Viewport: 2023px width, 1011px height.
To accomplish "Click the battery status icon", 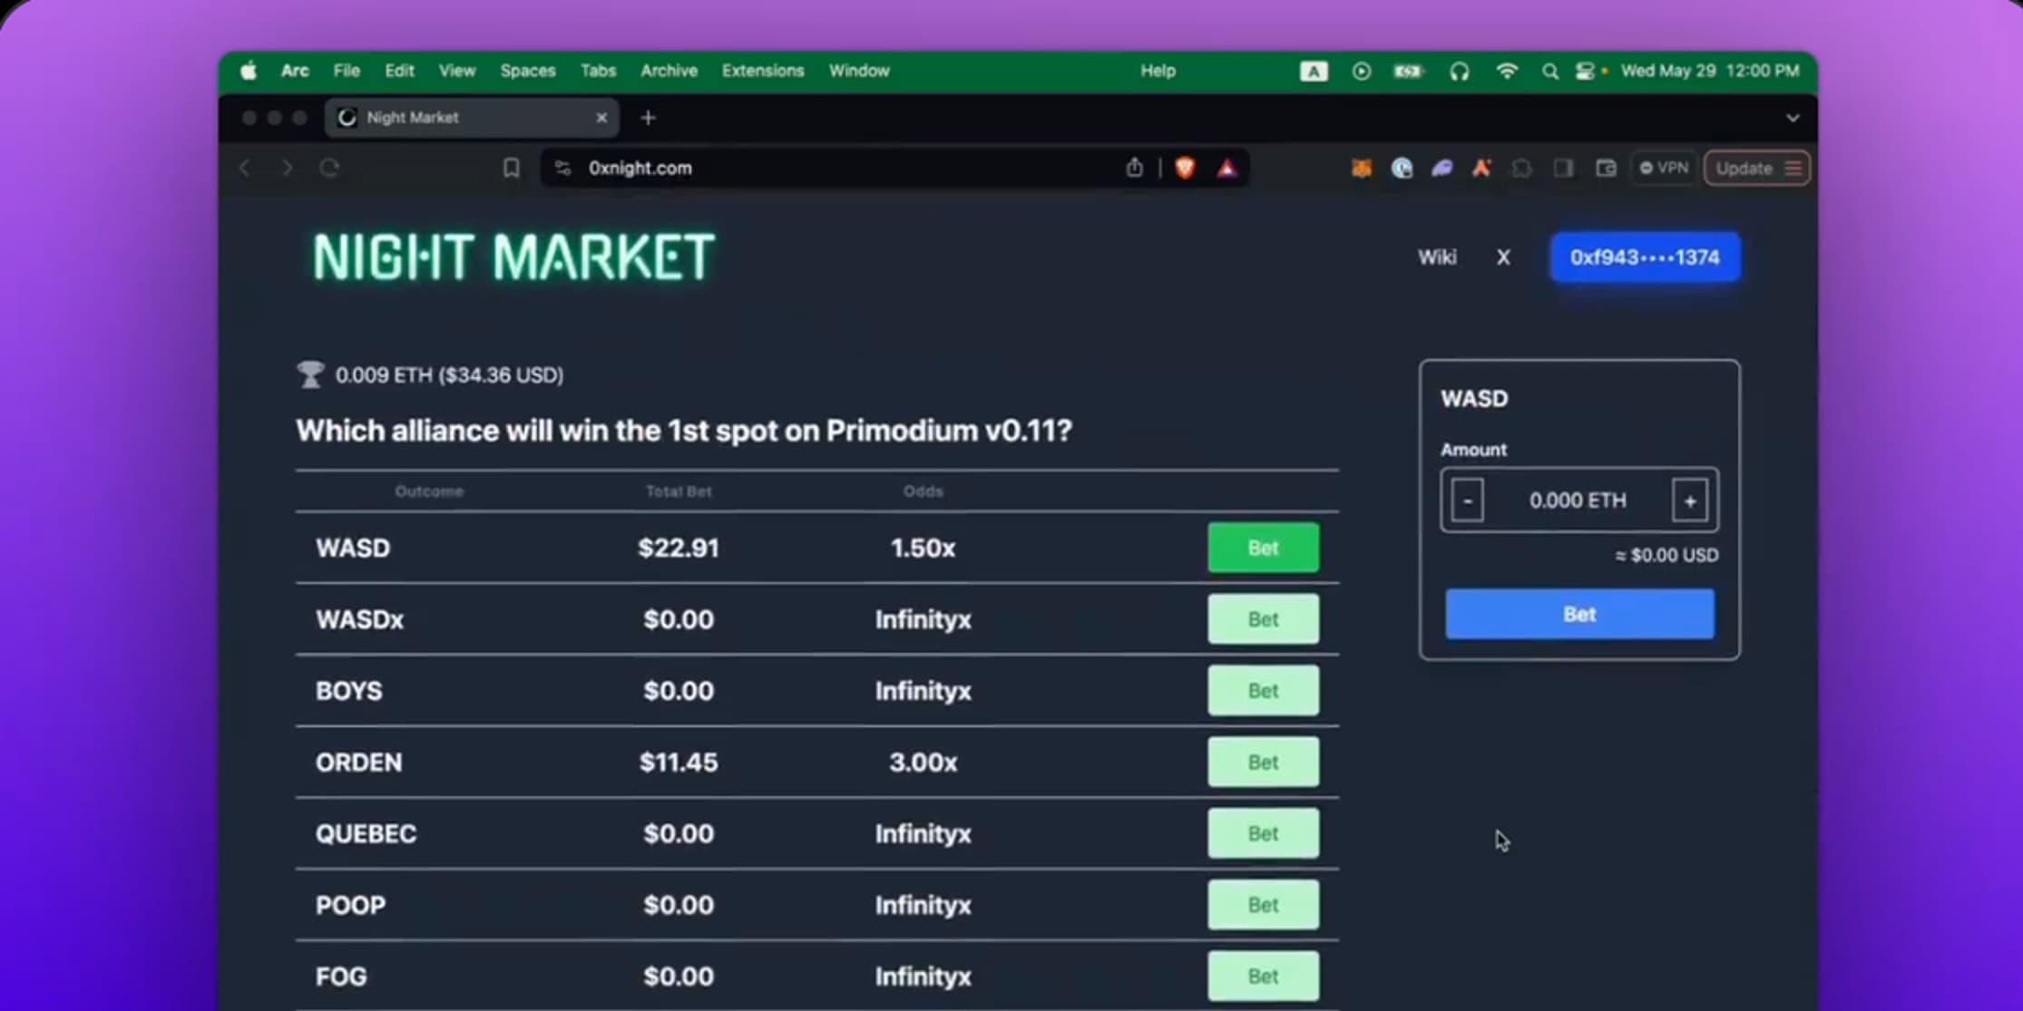I will (1409, 71).
